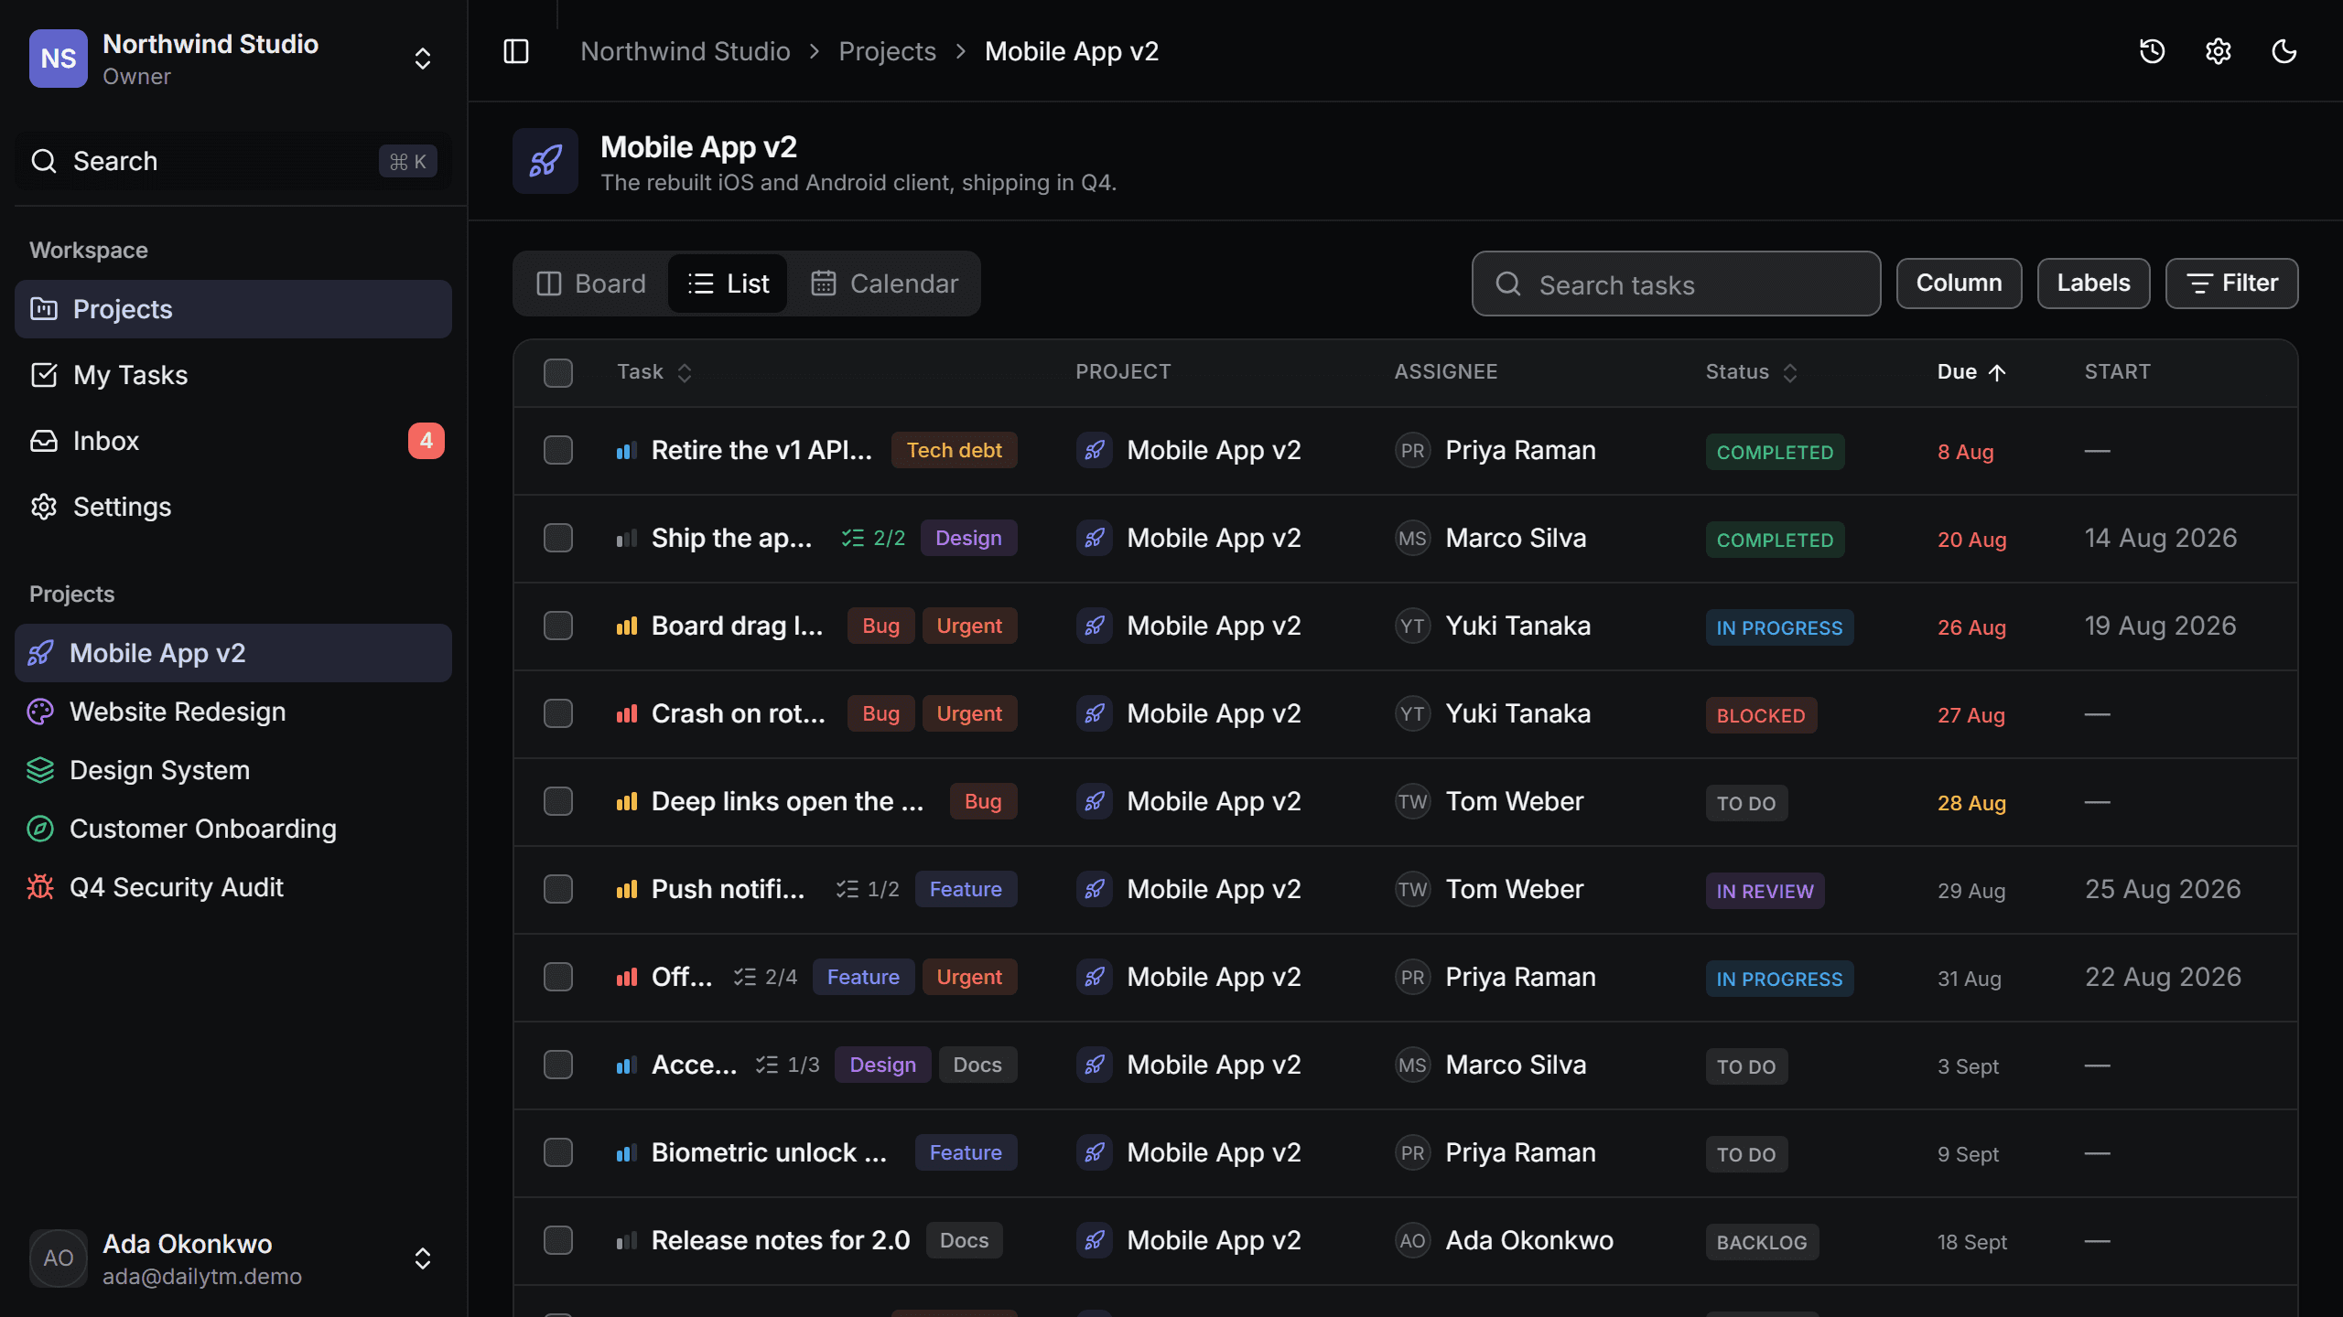This screenshot has width=2343, height=1317.
Task: Open the sidebar Search box
Action: [232, 161]
